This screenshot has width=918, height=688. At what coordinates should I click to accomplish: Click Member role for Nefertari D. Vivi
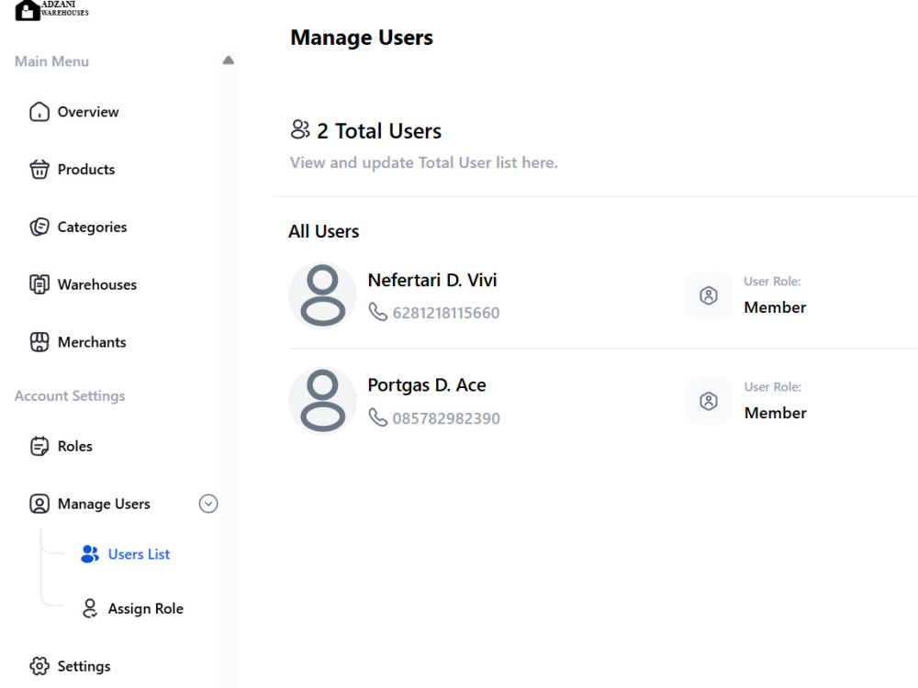click(x=775, y=307)
